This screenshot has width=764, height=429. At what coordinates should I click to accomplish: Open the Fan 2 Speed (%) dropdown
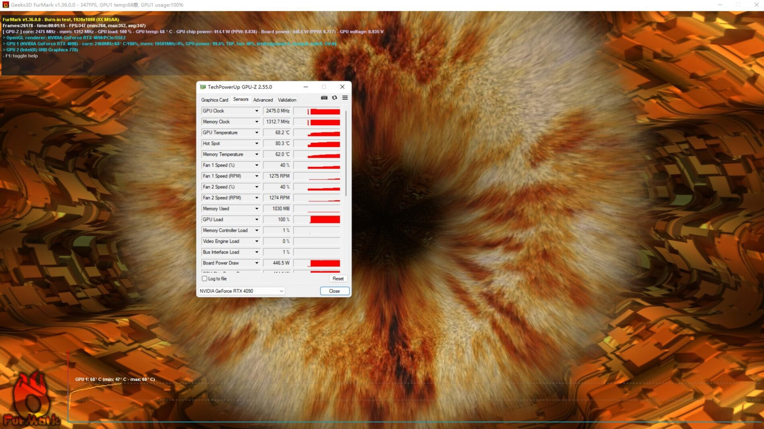pos(256,187)
